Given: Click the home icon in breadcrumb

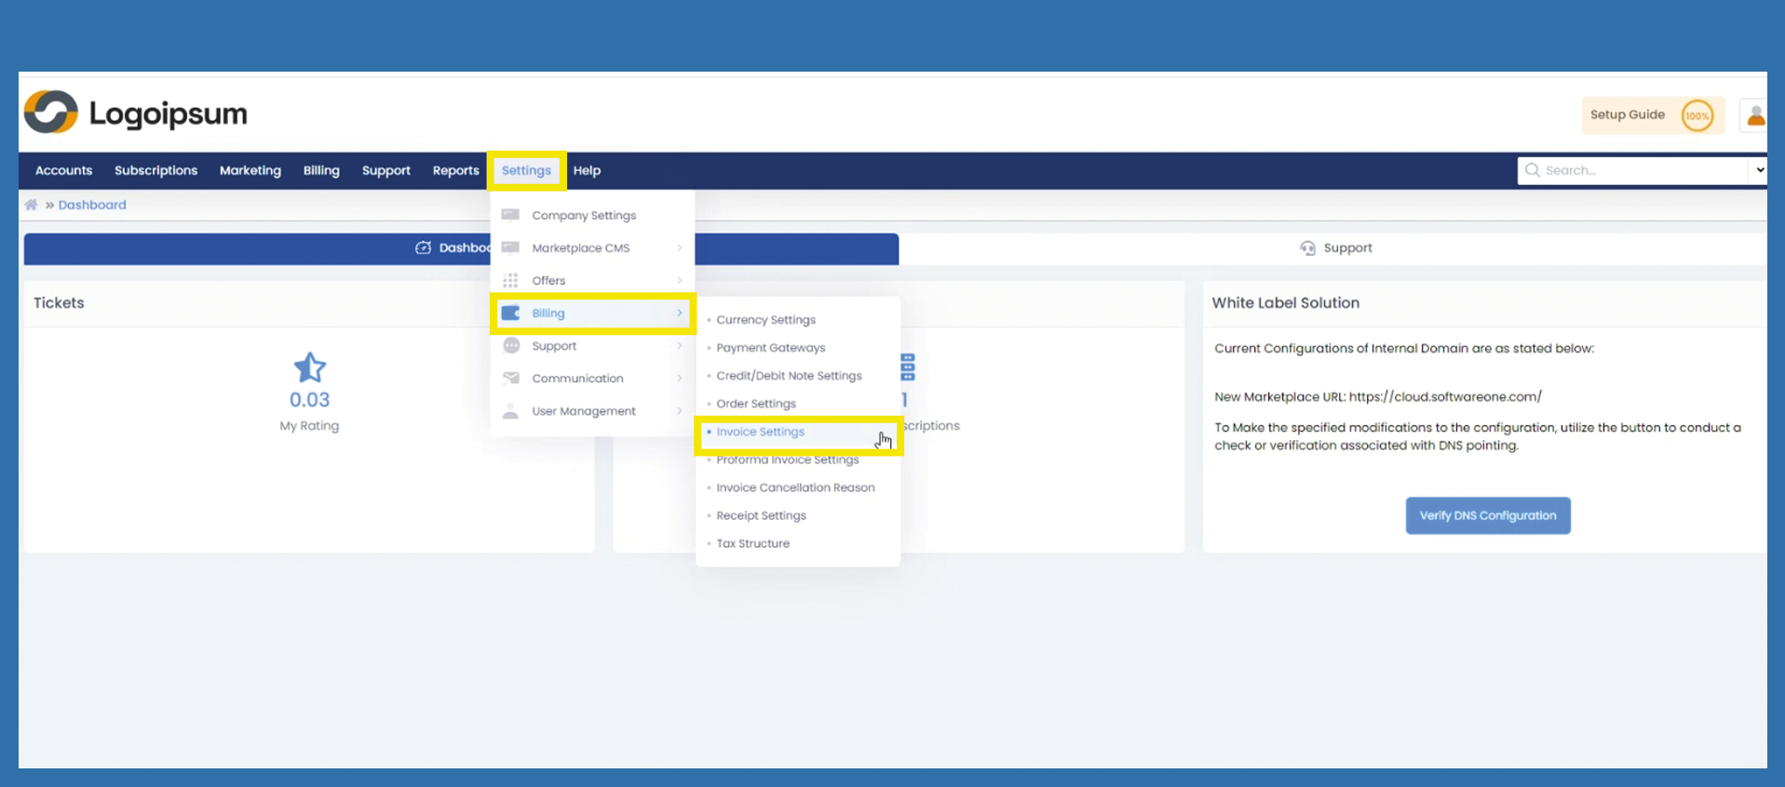Looking at the screenshot, I should pyautogui.click(x=31, y=205).
